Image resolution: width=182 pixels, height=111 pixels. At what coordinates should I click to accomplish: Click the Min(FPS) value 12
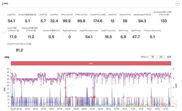click(112, 21)
